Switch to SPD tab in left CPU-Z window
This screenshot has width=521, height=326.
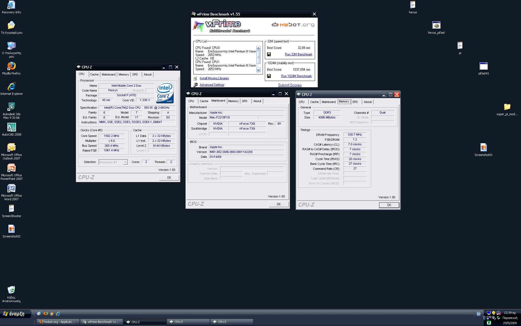pyautogui.click(x=135, y=74)
